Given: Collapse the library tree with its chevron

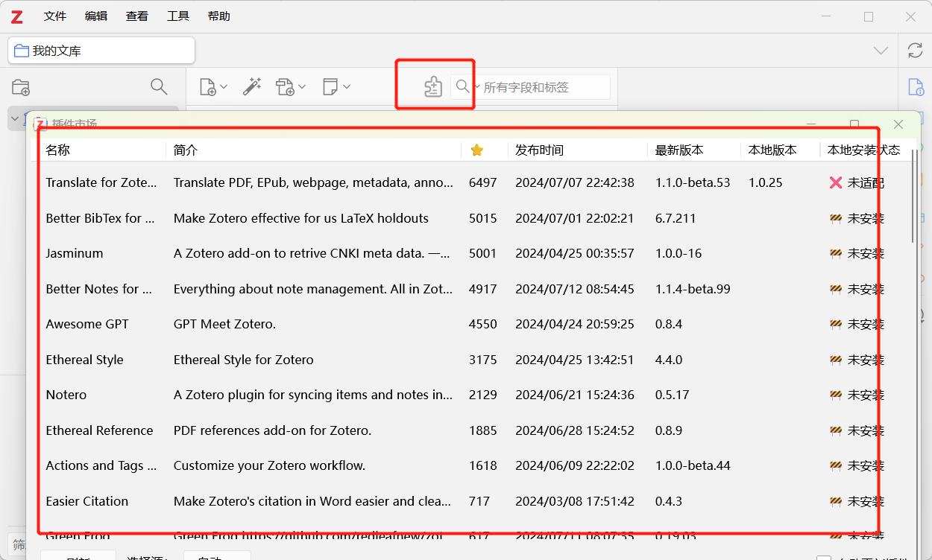Looking at the screenshot, I should pyautogui.click(x=14, y=118).
